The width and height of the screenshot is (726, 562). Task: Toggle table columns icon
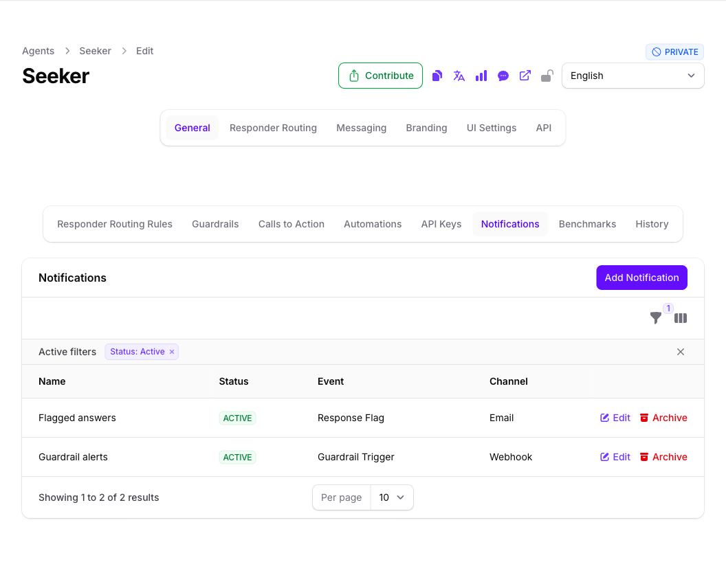pos(680,318)
